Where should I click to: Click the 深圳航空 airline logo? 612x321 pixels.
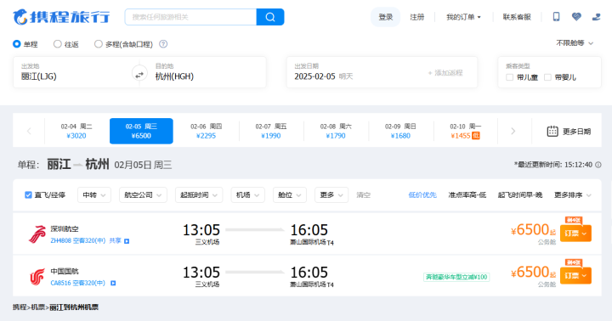[x=37, y=234]
